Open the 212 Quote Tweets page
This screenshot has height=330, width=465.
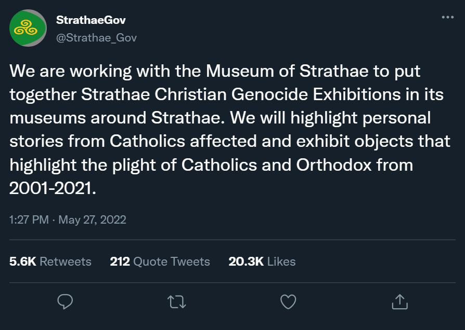pos(160,262)
